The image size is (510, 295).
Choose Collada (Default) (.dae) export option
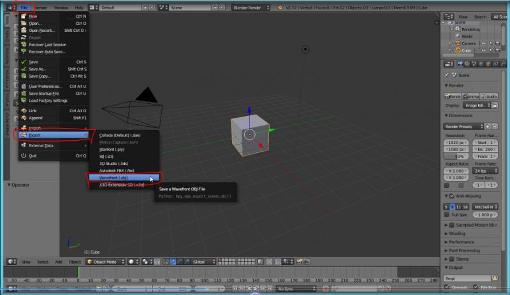tap(124, 135)
